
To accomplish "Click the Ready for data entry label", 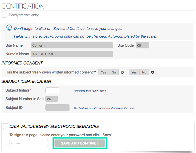I will pyautogui.click(x=24, y=15).
